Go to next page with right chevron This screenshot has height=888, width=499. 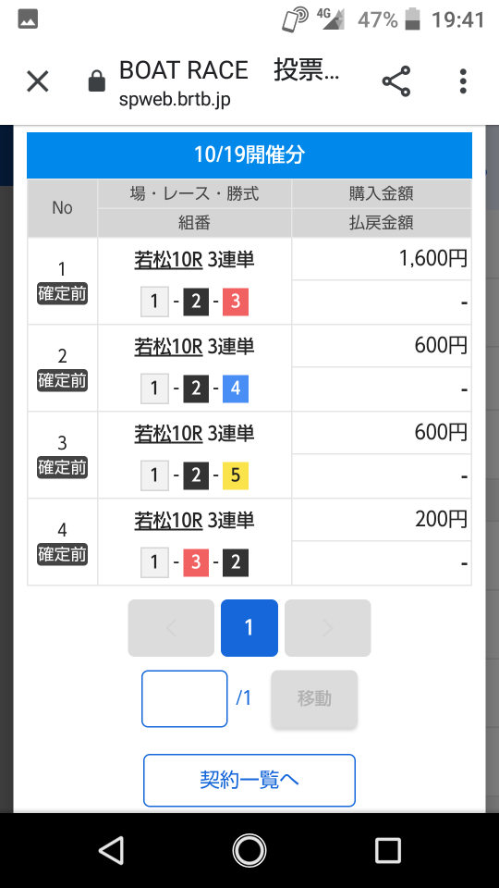tap(327, 628)
